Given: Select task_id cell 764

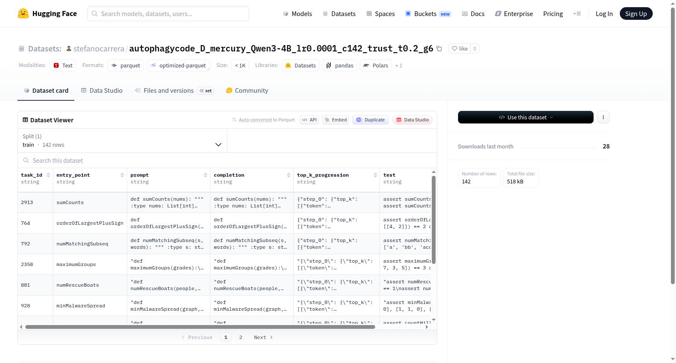Looking at the screenshot, I should point(35,223).
